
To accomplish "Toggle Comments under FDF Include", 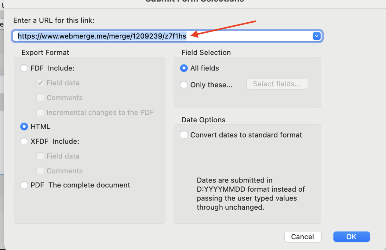I will pyautogui.click(x=40, y=98).
